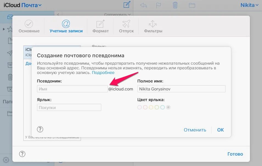The height and width of the screenshot is (166, 262).
Task: Select the gray label color
Action: pos(168,107)
